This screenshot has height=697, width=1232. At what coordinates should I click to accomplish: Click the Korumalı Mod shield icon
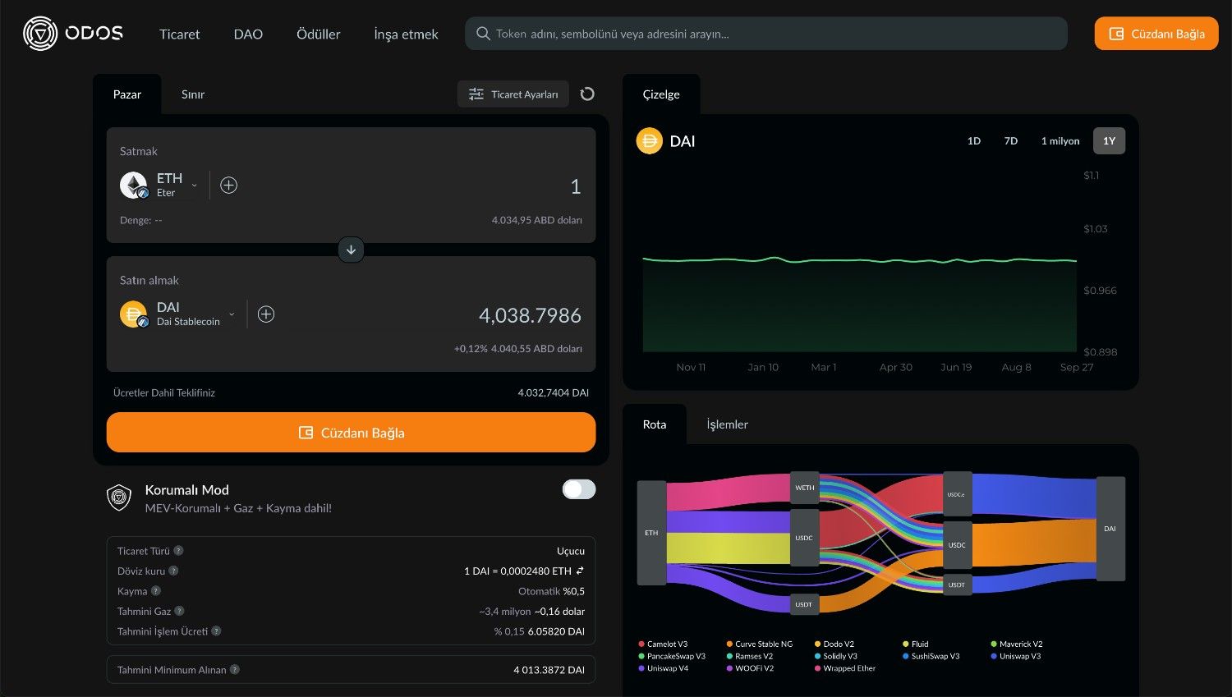[120, 498]
